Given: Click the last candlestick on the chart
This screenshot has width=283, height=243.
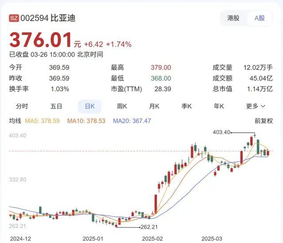Looking at the screenshot, I should click(x=268, y=153).
